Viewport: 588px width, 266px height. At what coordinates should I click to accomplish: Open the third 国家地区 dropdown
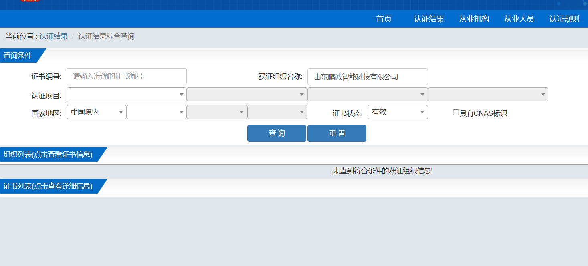coord(217,112)
